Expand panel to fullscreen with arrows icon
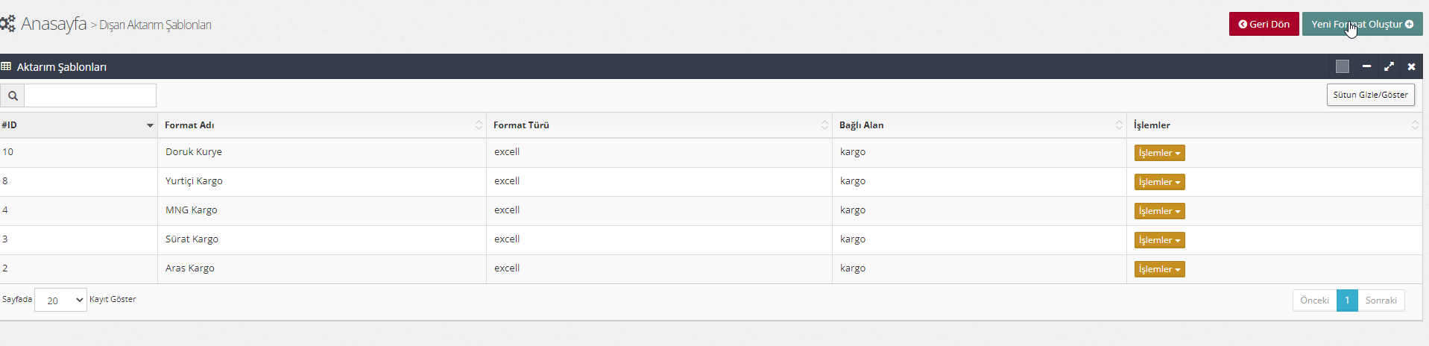This screenshot has height=346, width=1429. click(x=1389, y=66)
